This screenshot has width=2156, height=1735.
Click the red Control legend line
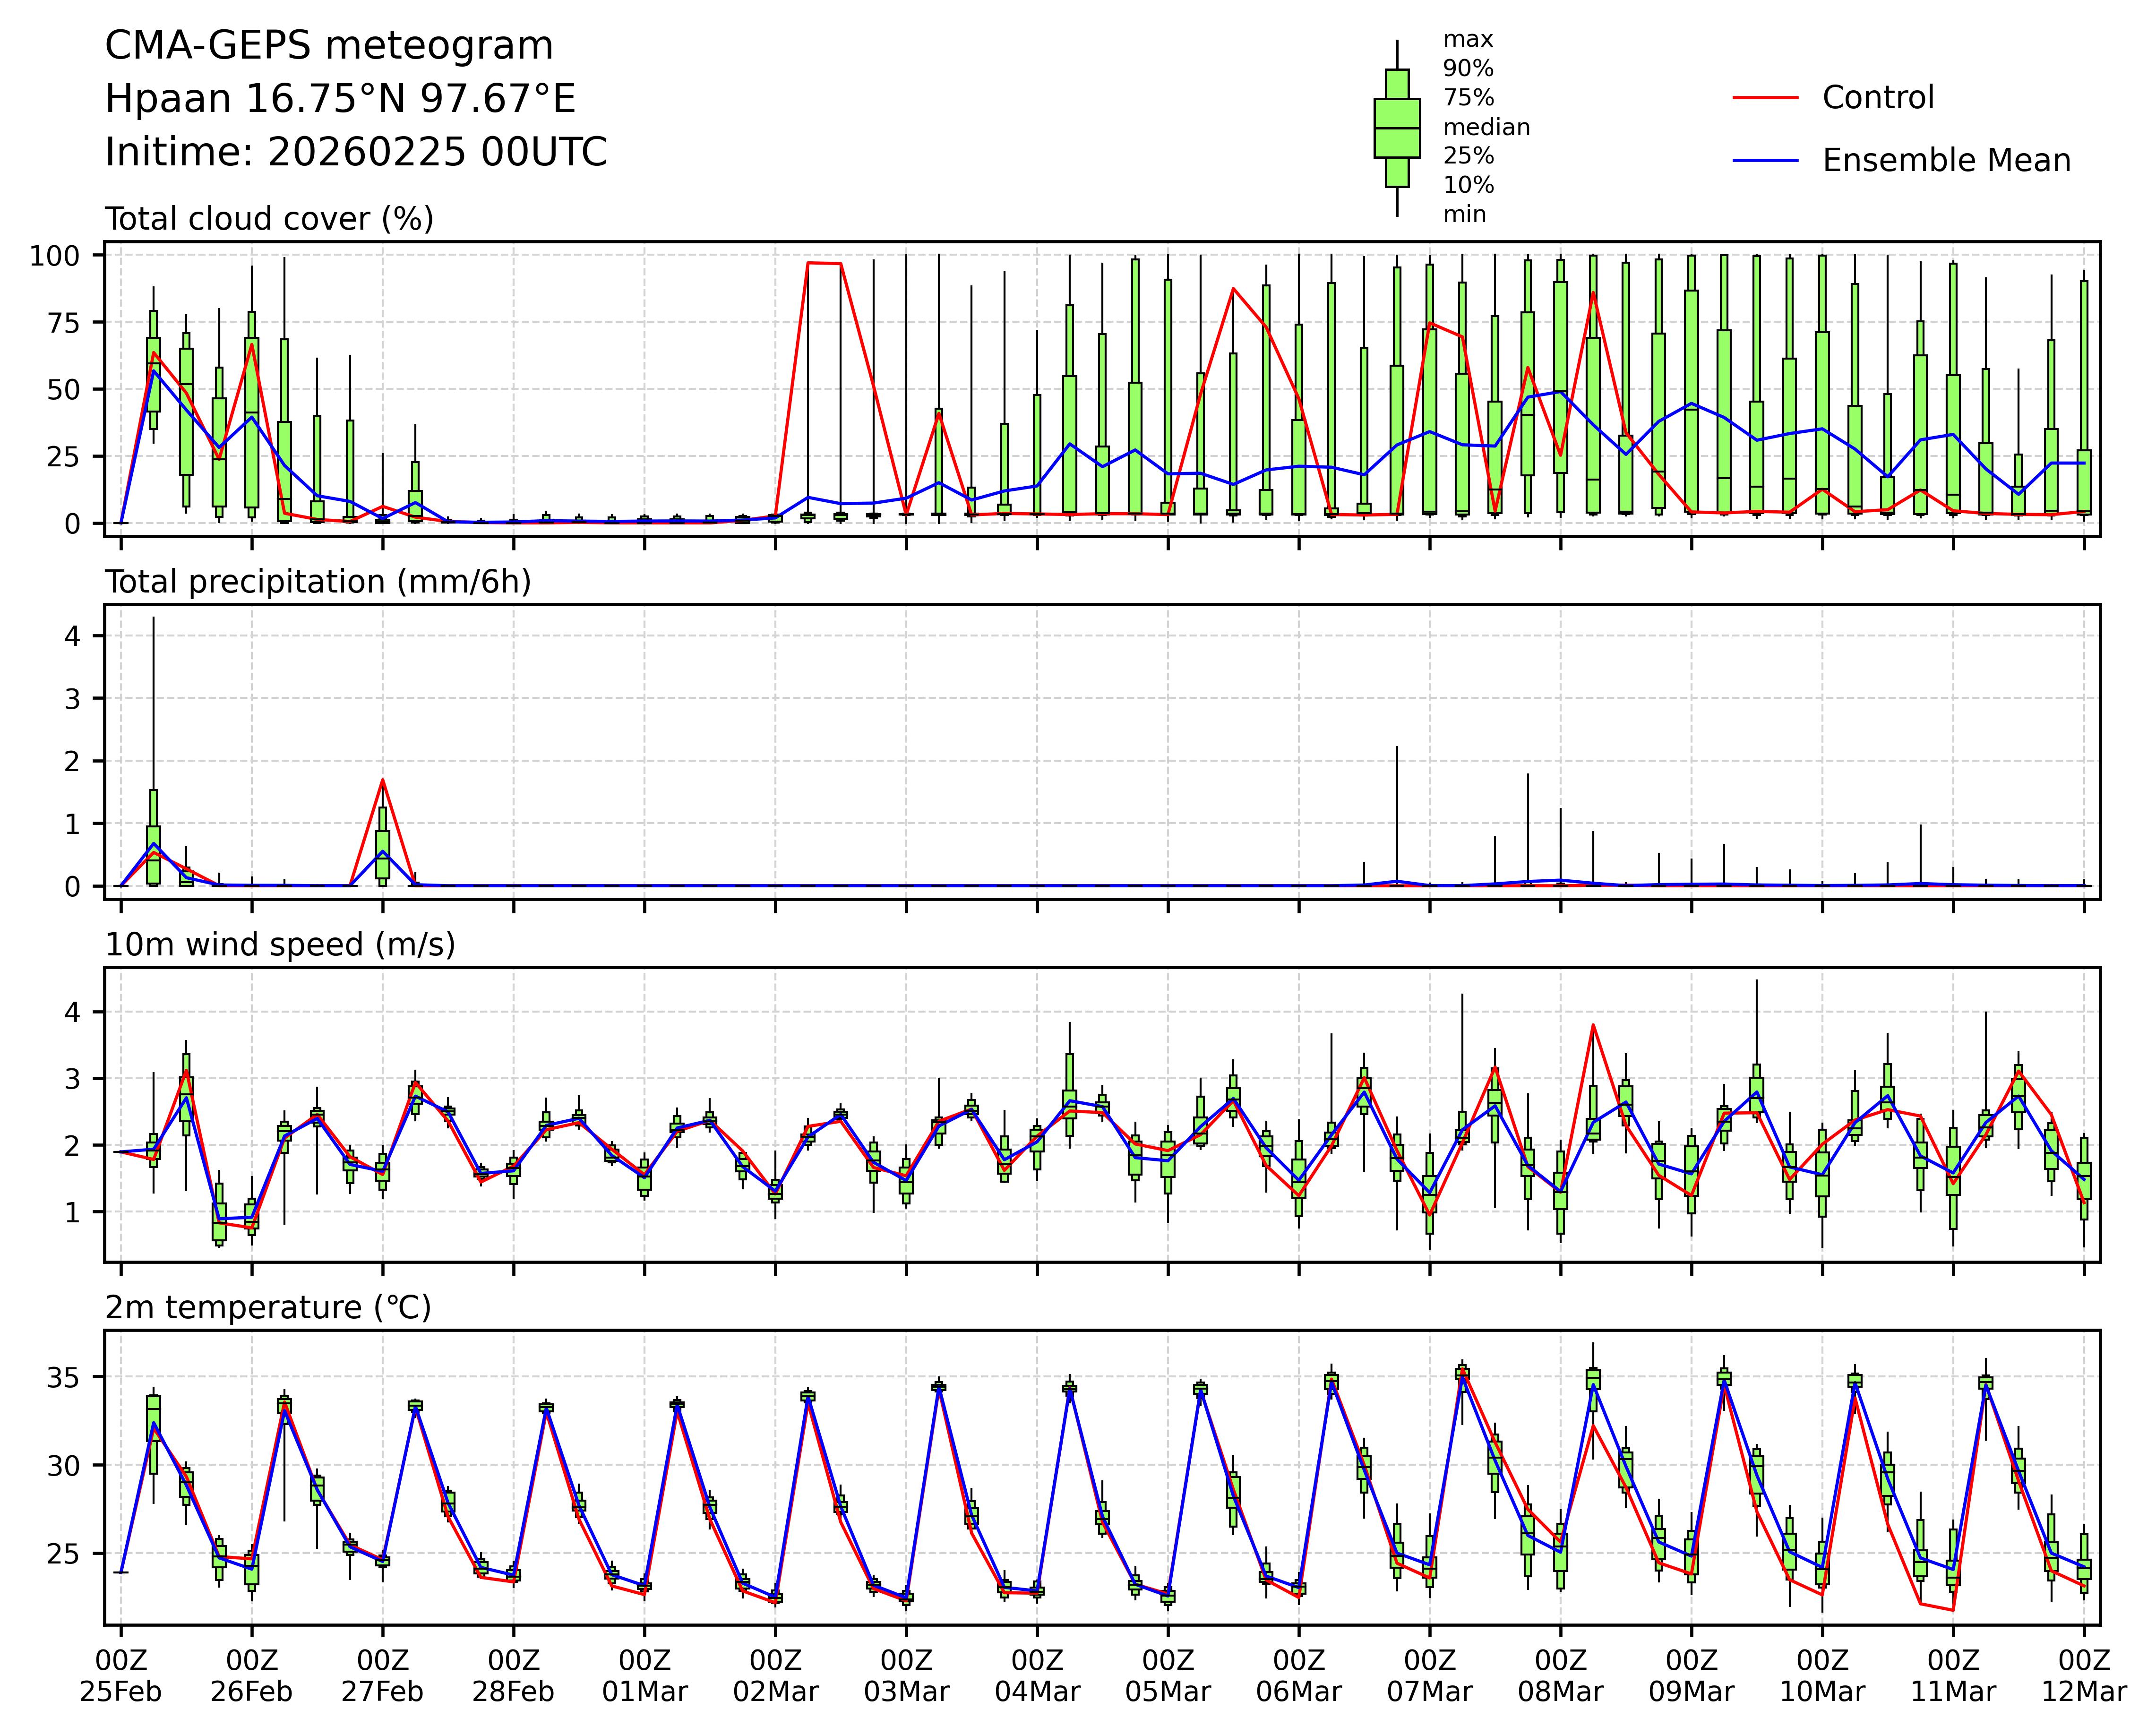[x=1765, y=98]
